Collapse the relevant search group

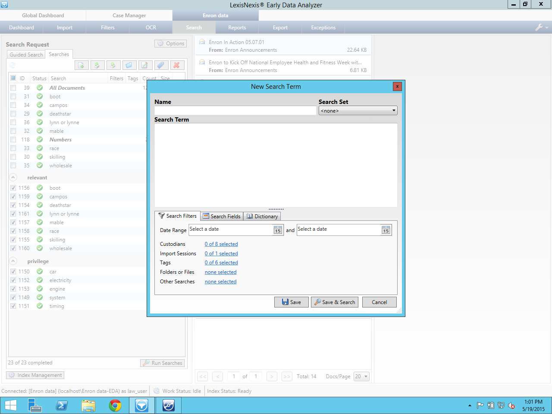point(13,178)
